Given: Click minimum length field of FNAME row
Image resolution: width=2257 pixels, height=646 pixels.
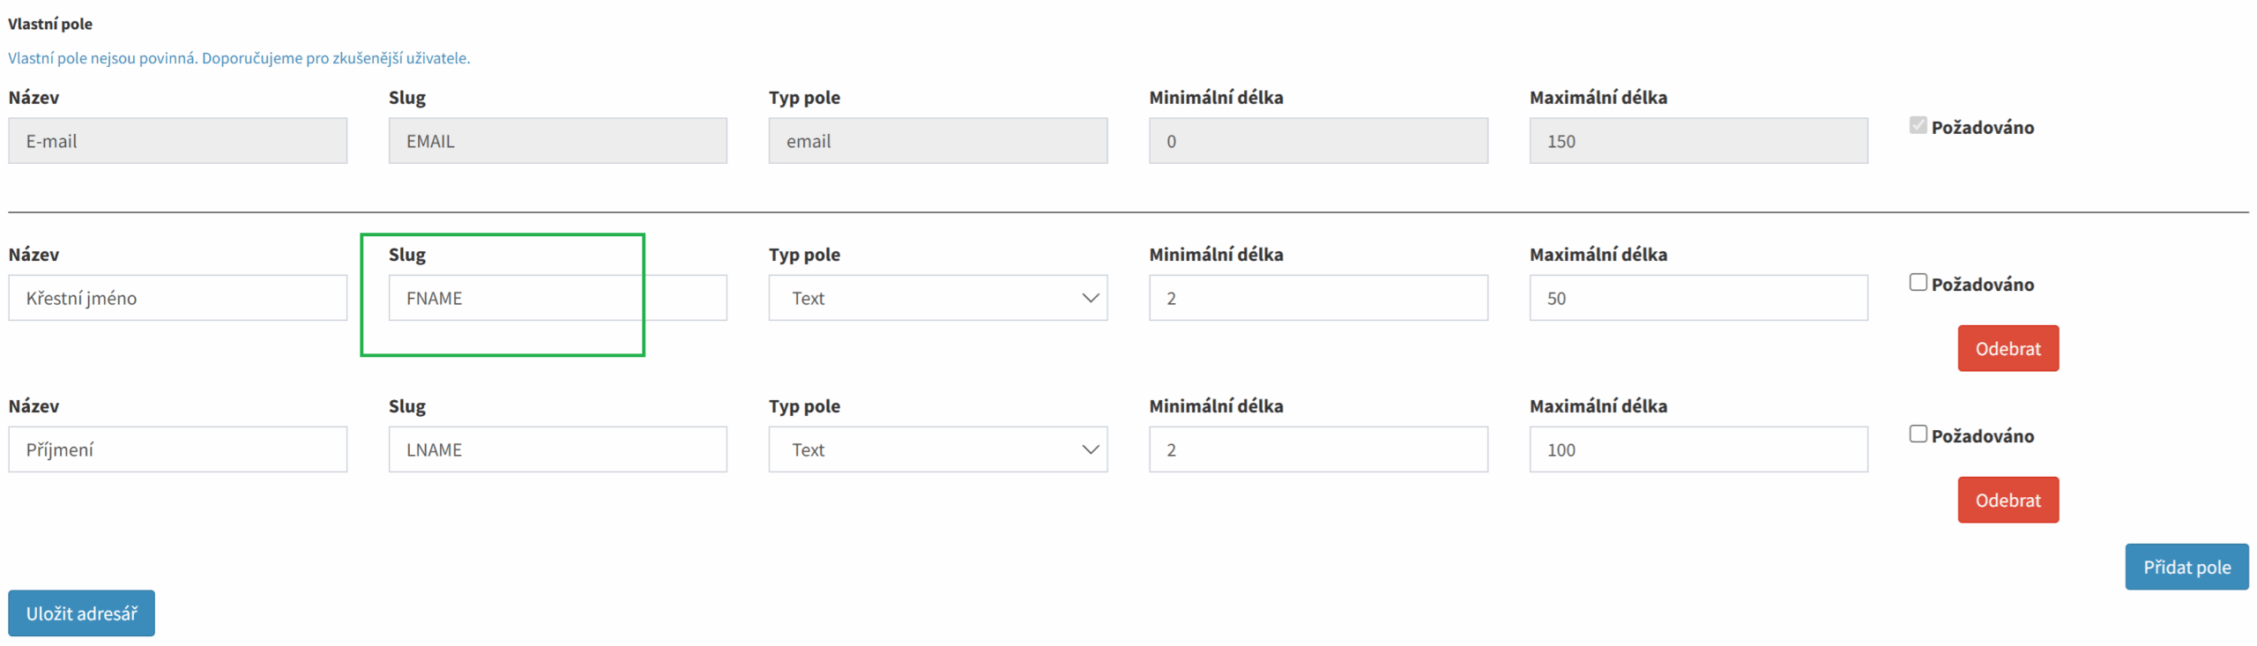Looking at the screenshot, I should click(x=1317, y=298).
